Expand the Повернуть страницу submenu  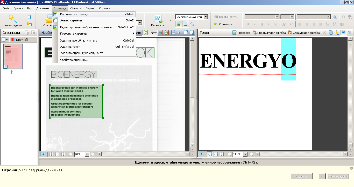click(94, 34)
